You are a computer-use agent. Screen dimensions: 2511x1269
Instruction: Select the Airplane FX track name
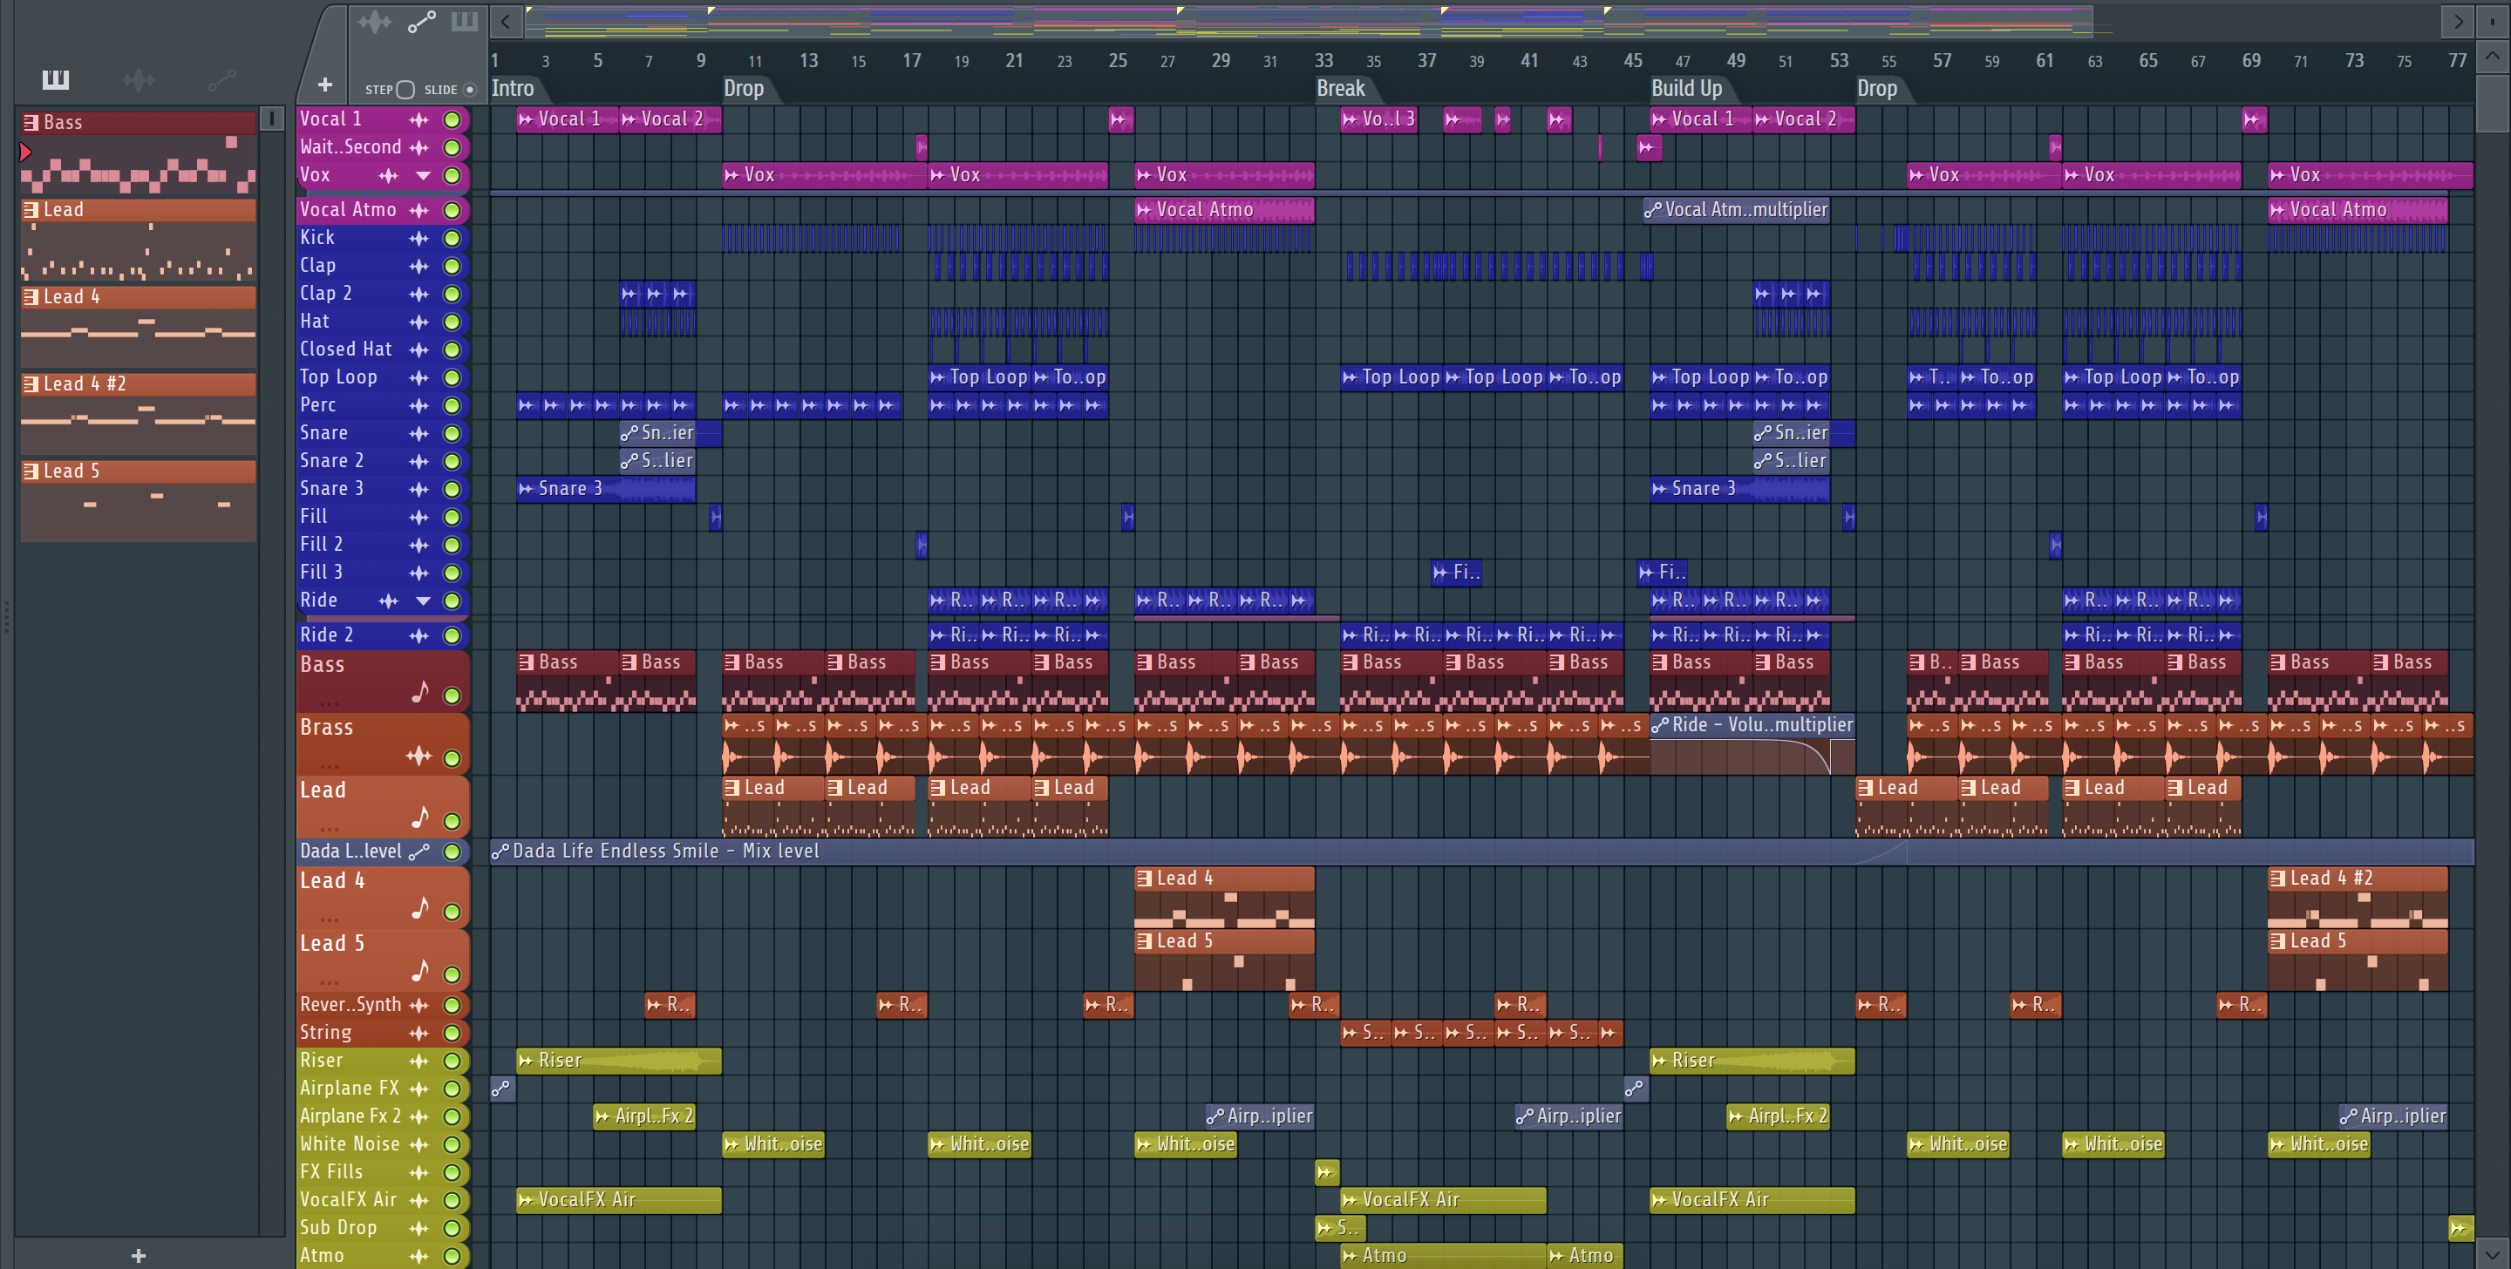pyautogui.click(x=349, y=1089)
